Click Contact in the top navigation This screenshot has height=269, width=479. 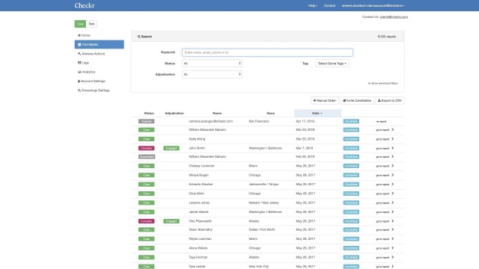tap(329, 5)
